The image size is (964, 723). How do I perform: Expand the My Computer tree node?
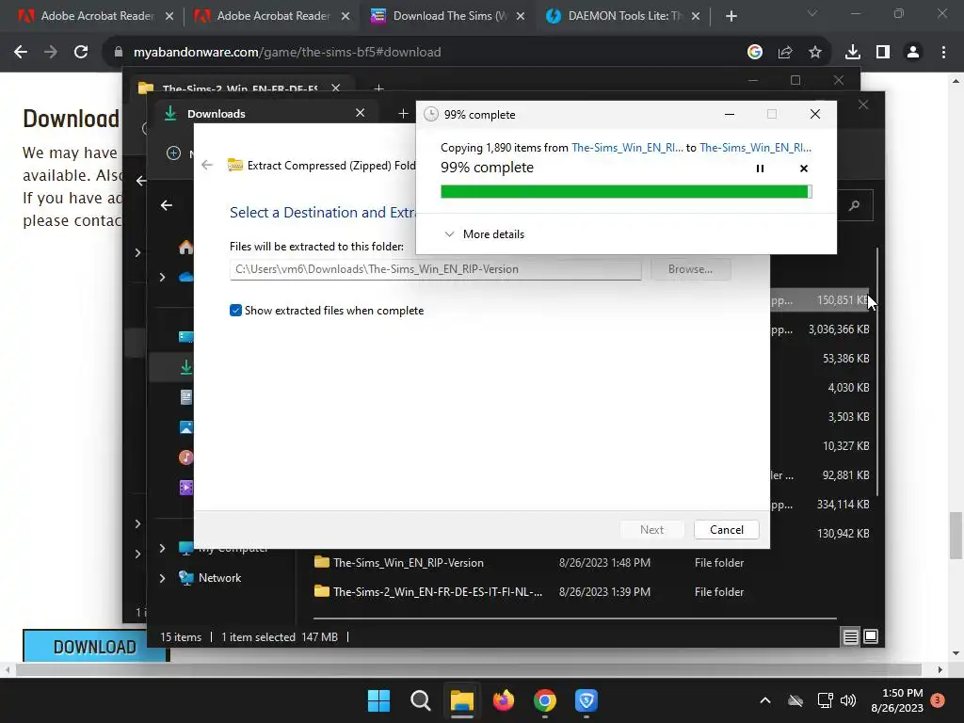pos(162,548)
